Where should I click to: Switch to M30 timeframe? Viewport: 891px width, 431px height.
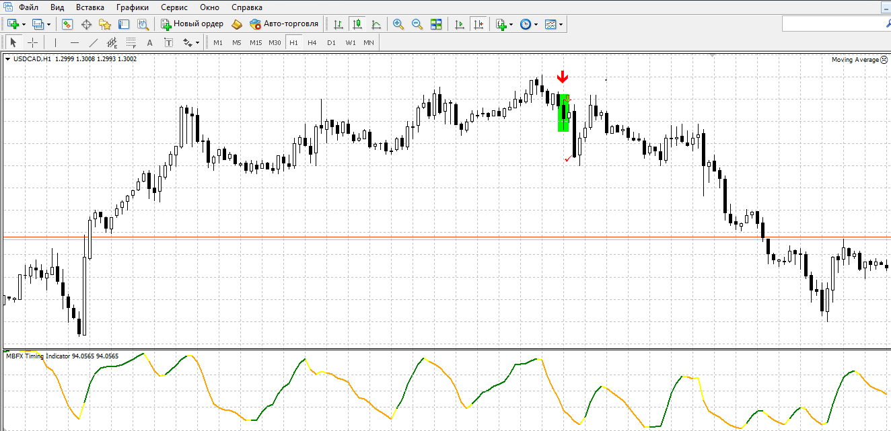point(275,42)
